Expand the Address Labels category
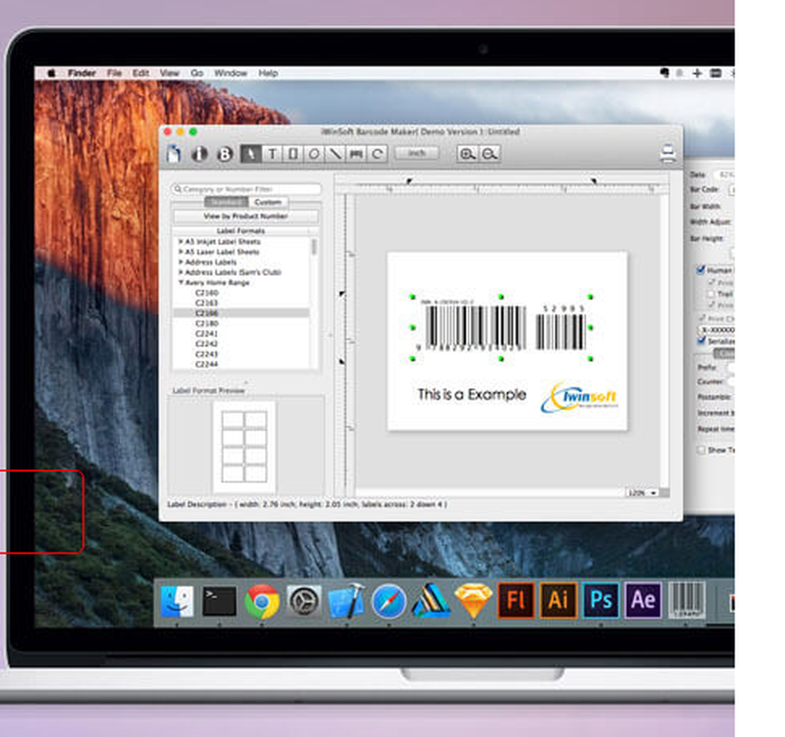 (x=181, y=262)
